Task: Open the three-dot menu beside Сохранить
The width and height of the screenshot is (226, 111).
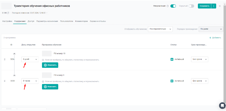Action: coord(214,6)
